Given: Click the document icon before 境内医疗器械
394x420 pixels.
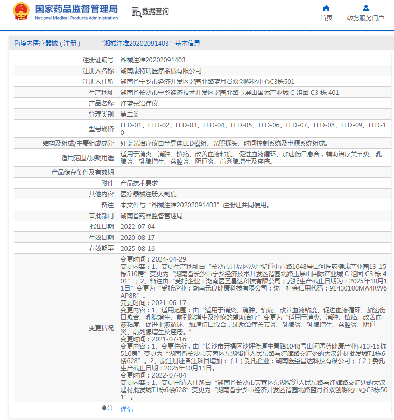Looking at the screenshot, I should 17,44.
